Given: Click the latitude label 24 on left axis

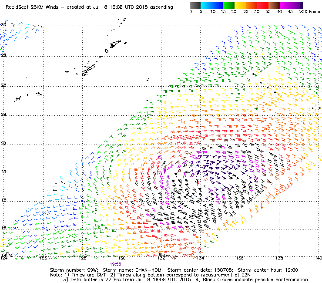Looking at the screenshot, I should pos(3,114).
